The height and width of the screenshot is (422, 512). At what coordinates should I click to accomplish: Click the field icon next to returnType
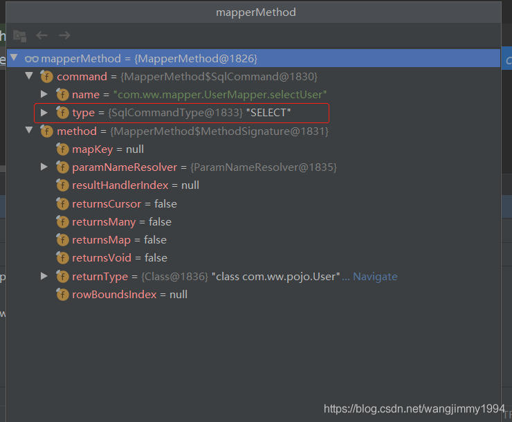62,277
